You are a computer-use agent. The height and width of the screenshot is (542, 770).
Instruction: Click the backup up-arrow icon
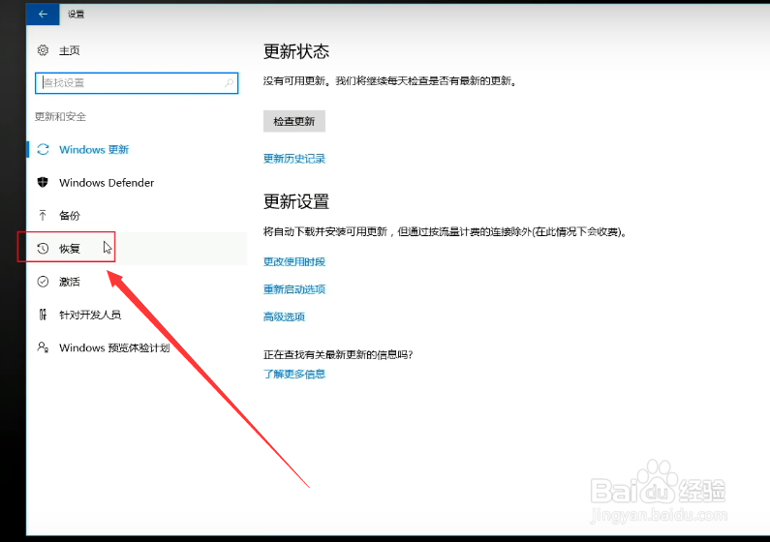click(x=43, y=215)
